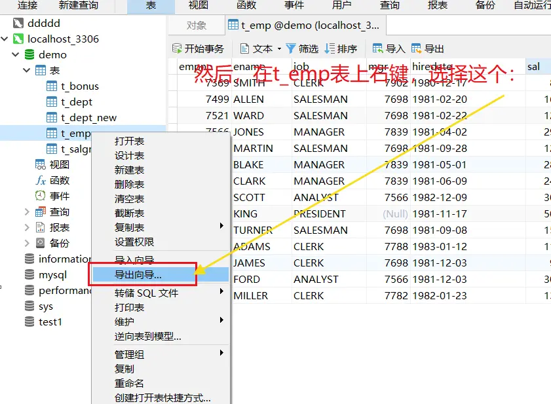Switch to t_emp @demo tab
Viewport: 551px width, 404px height.
pyautogui.click(x=305, y=26)
